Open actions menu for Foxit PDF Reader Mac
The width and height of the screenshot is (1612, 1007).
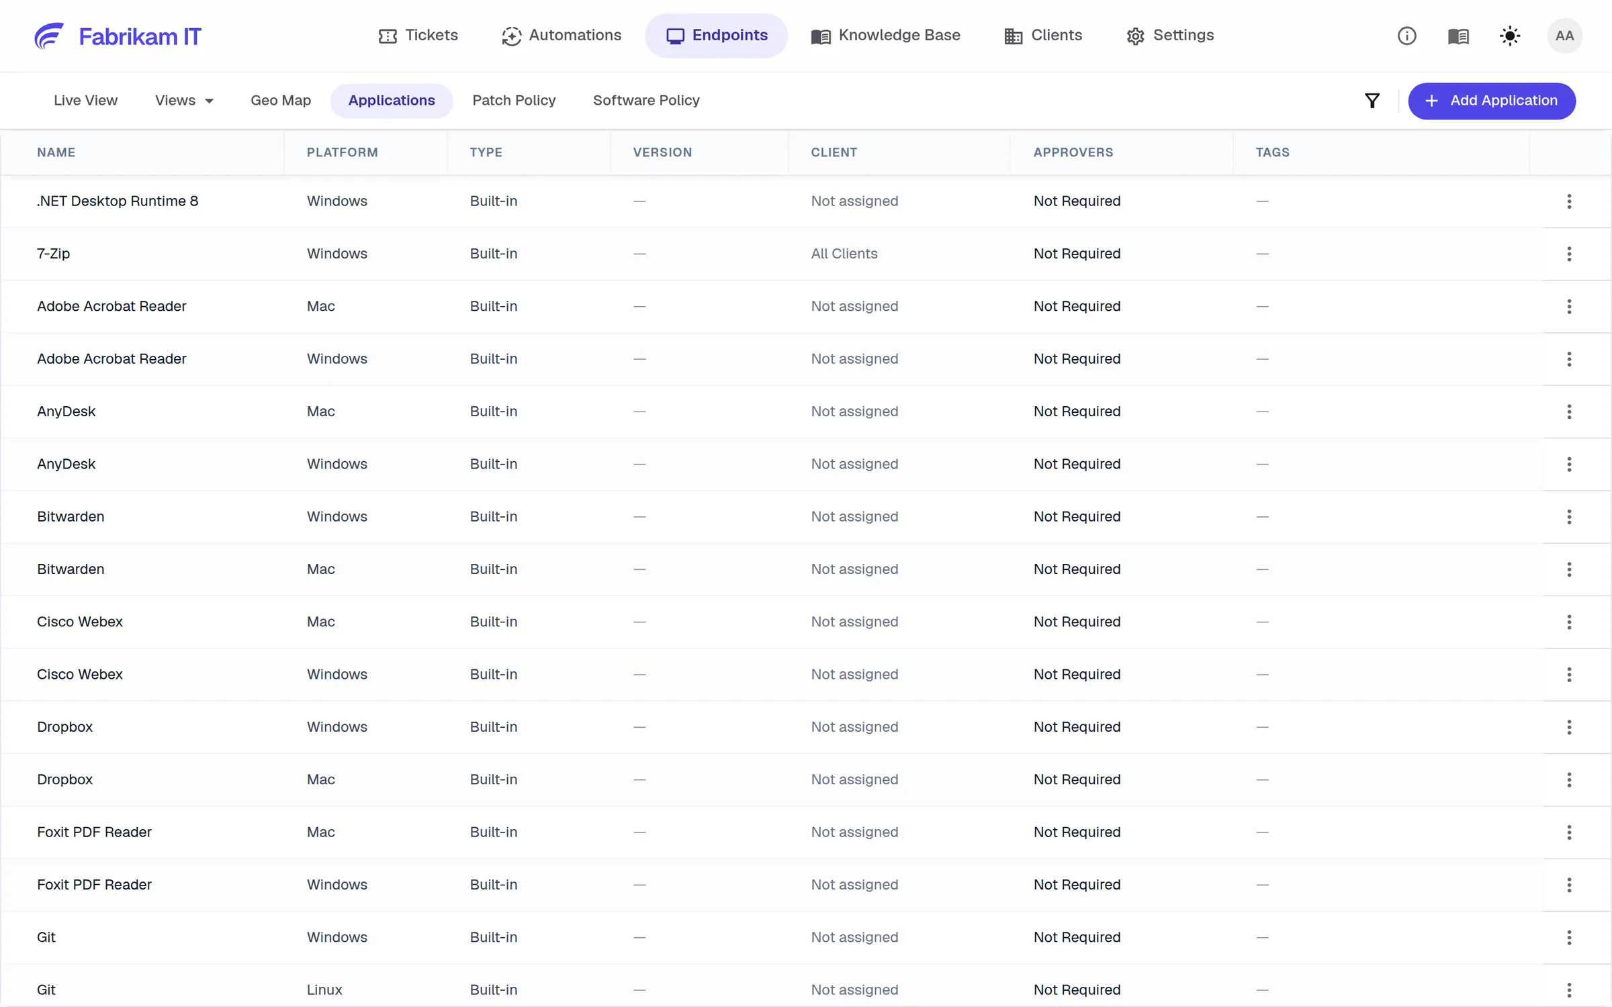[x=1569, y=832]
